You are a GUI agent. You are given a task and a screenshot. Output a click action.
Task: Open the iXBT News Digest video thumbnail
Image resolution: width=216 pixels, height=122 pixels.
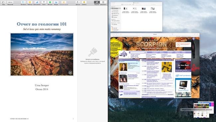[x=183, y=66]
